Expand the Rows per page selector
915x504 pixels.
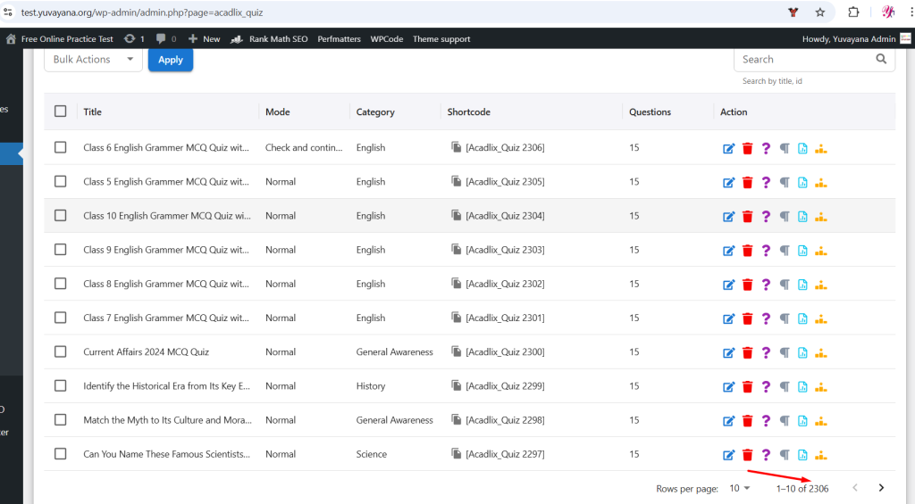[739, 488]
